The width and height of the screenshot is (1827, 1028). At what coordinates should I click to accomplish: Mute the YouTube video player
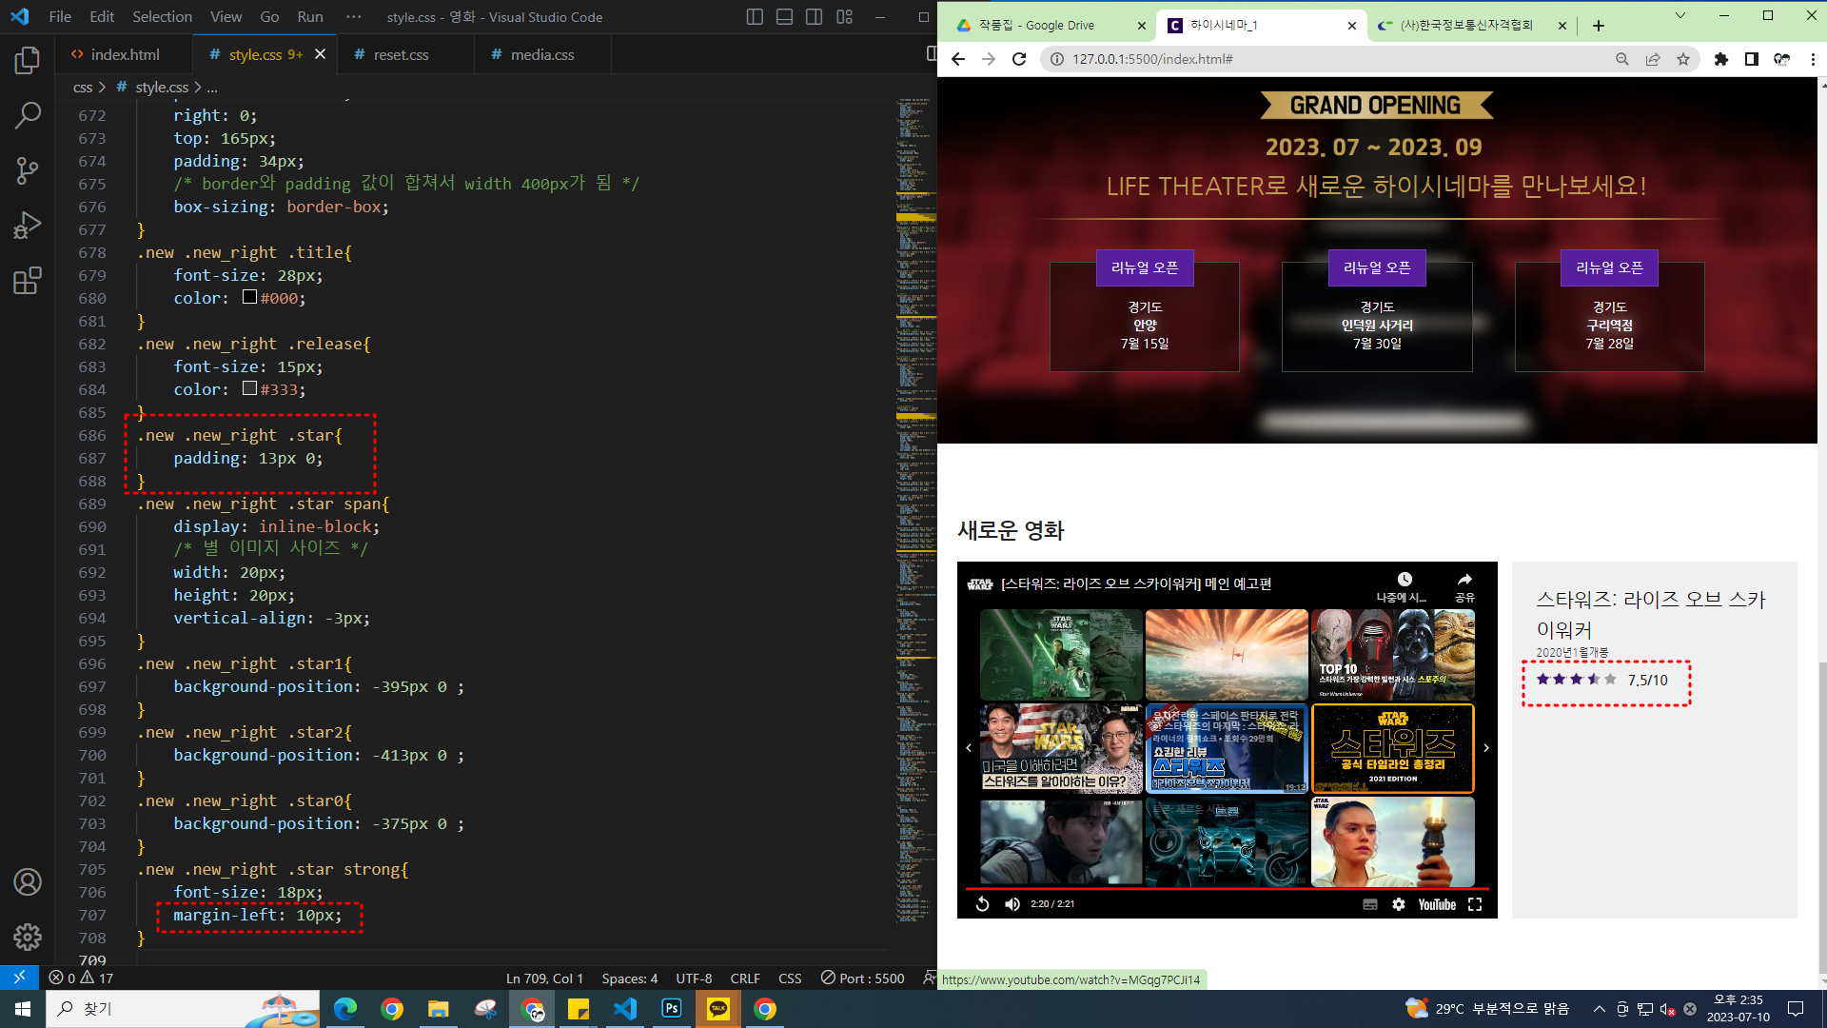click(x=1012, y=904)
